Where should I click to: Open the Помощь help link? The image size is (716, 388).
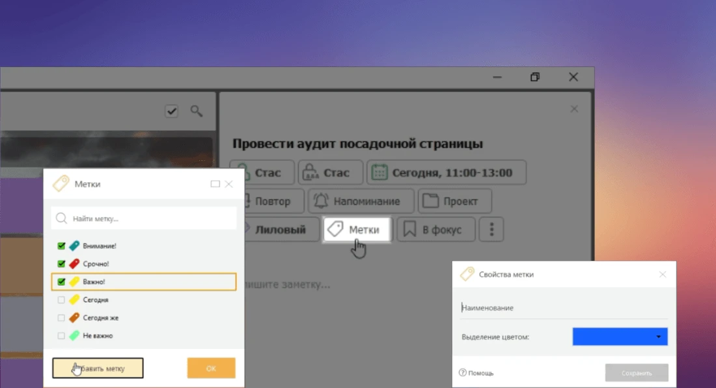click(x=476, y=373)
